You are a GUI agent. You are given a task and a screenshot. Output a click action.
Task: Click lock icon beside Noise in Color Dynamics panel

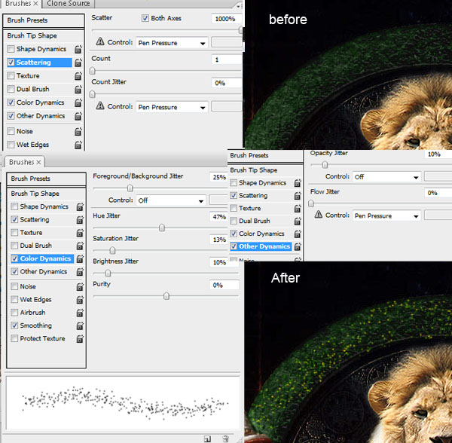tap(80, 287)
